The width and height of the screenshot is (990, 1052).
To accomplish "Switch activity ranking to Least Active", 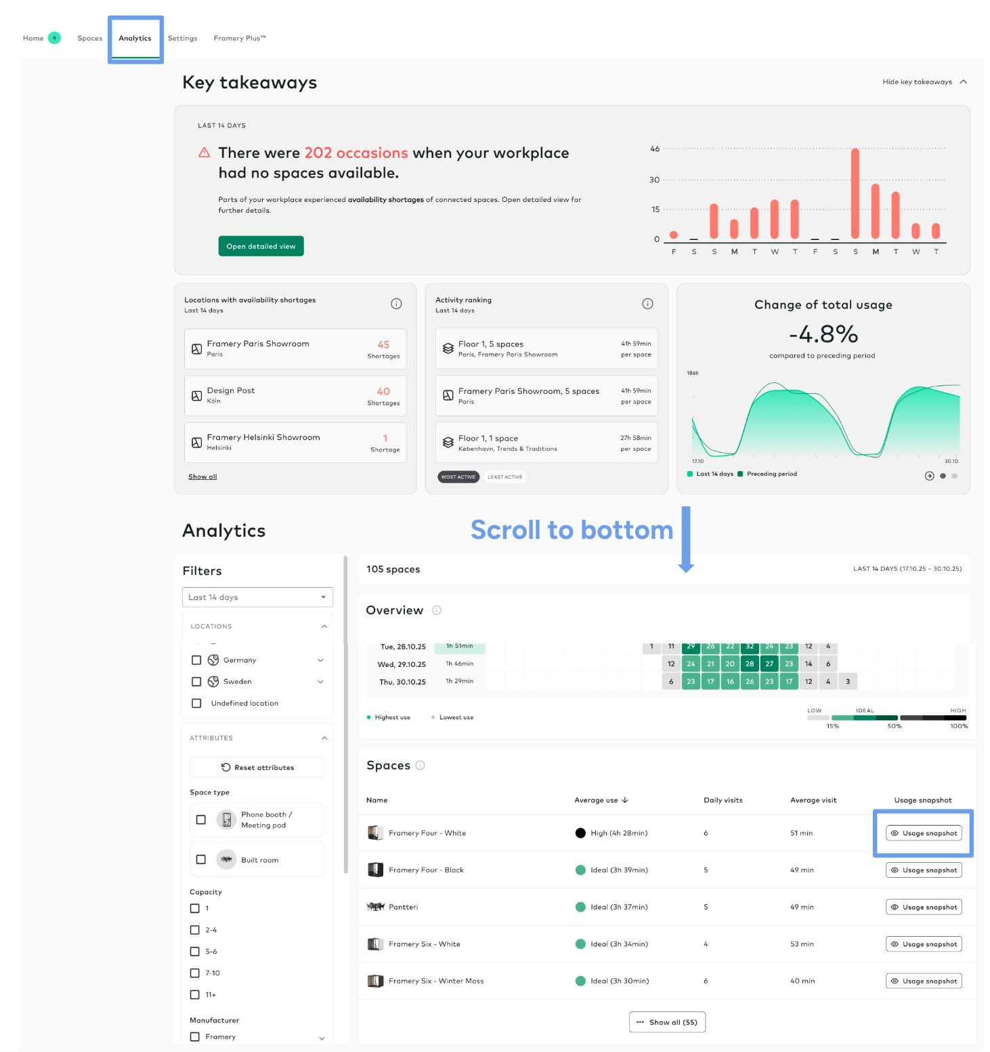I will [x=505, y=477].
